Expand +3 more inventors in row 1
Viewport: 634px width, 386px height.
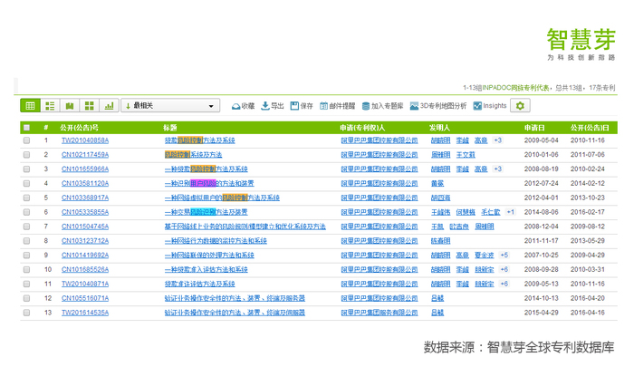pyautogui.click(x=497, y=140)
